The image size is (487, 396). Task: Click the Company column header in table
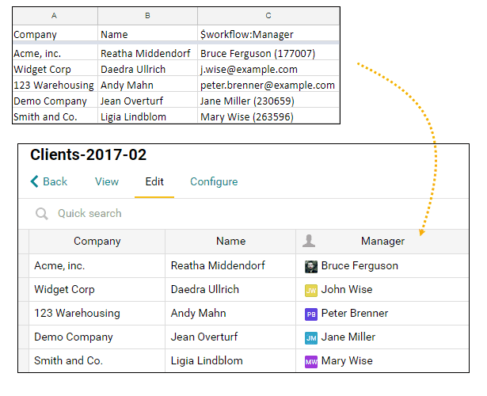point(97,242)
